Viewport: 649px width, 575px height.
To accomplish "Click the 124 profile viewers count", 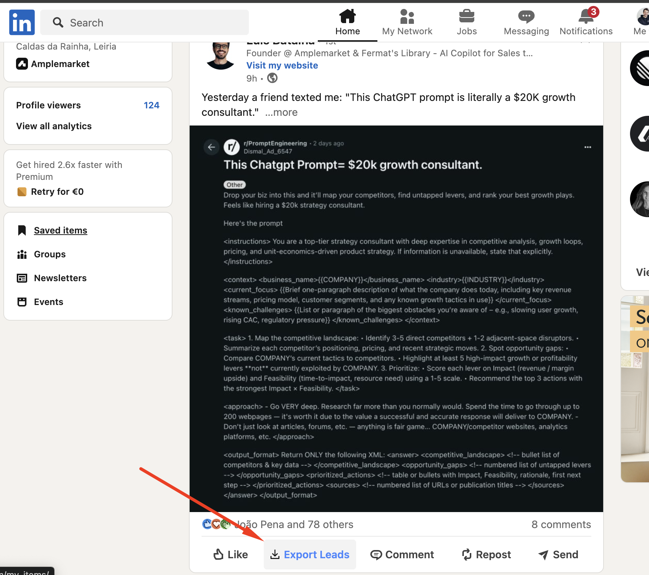I will (x=152, y=105).
